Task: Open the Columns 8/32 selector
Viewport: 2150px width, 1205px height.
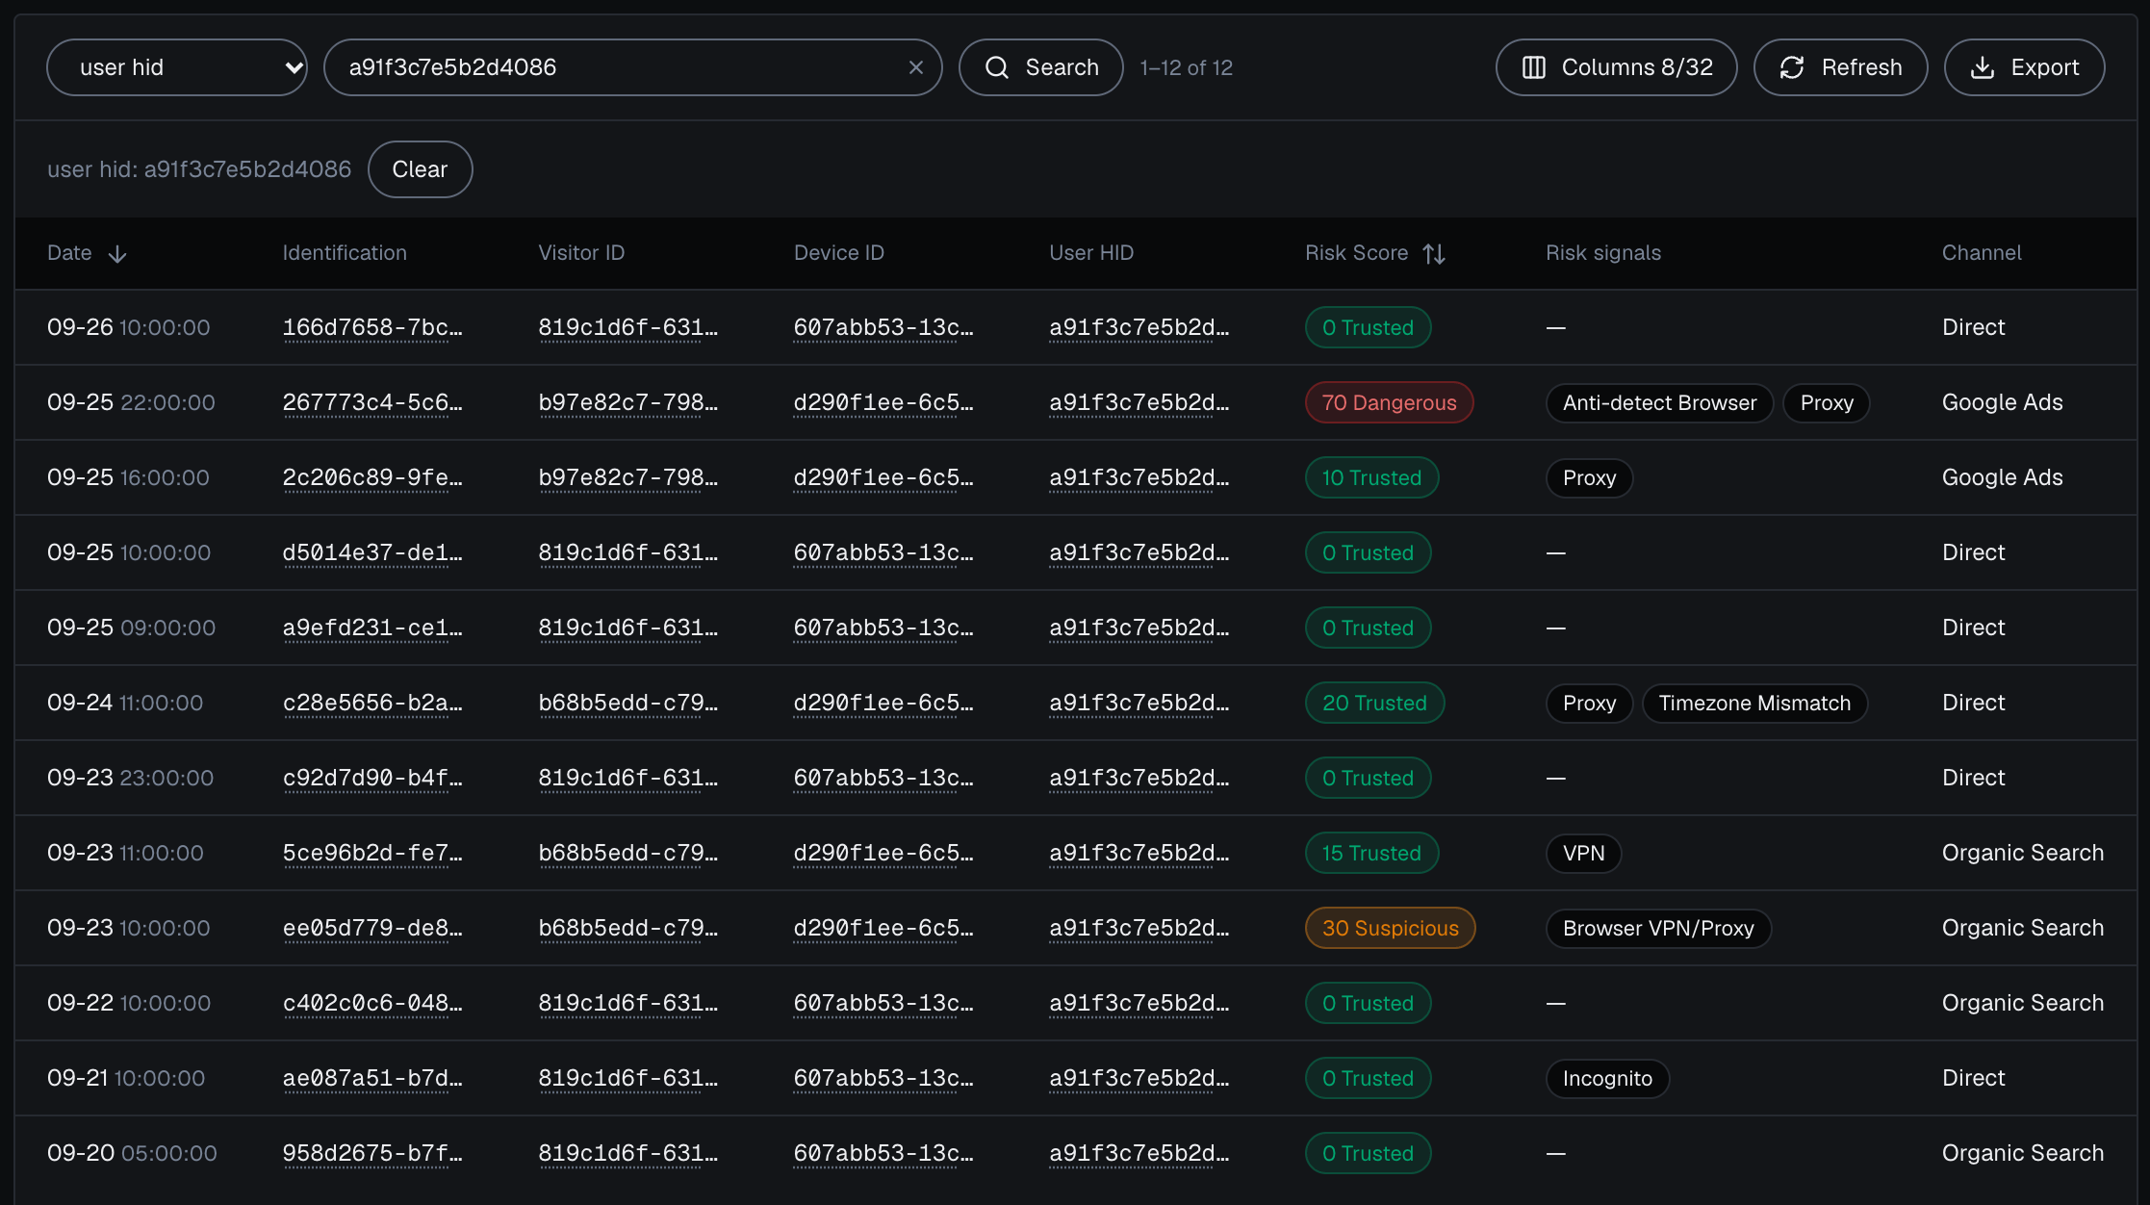Action: click(1617, 67)
